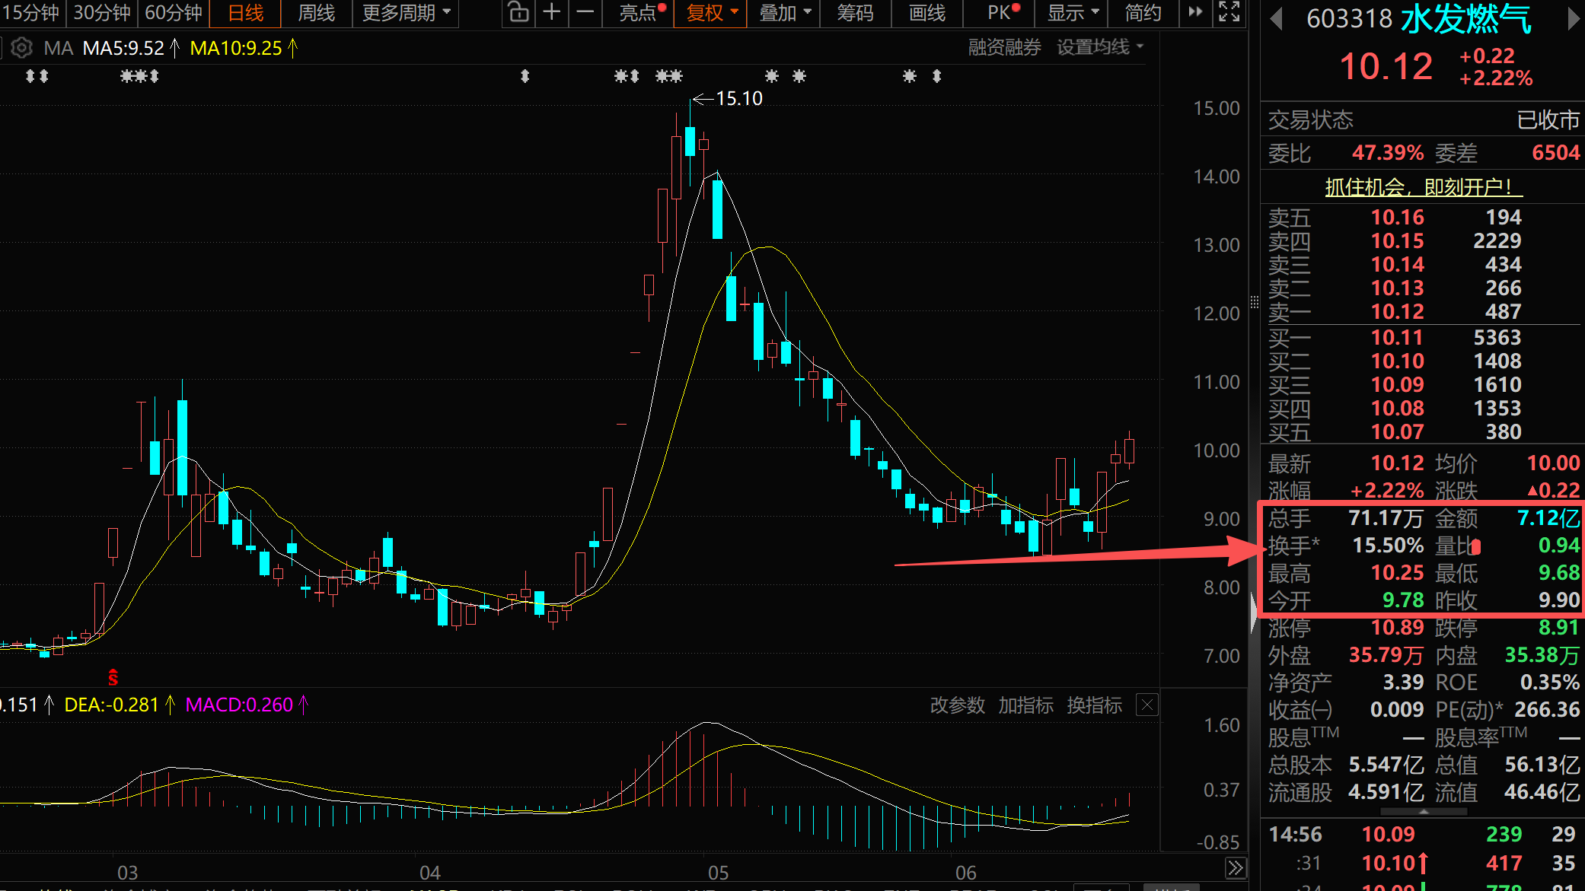
Task: Click the 总手 71.17万 value
Action: click(1386, 518)
